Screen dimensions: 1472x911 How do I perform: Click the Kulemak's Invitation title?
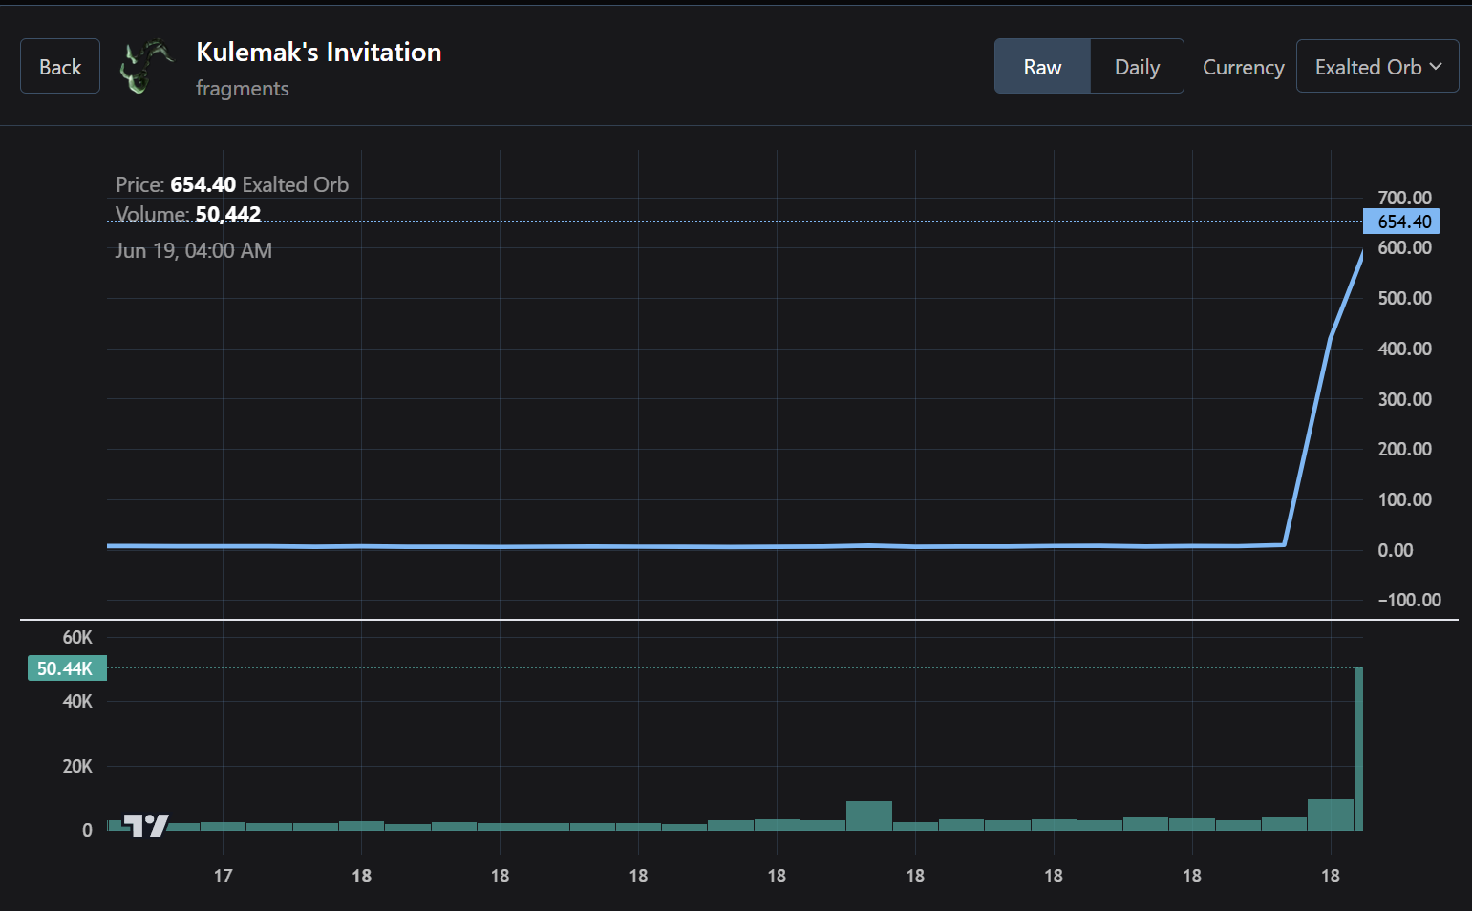(319, 52)
